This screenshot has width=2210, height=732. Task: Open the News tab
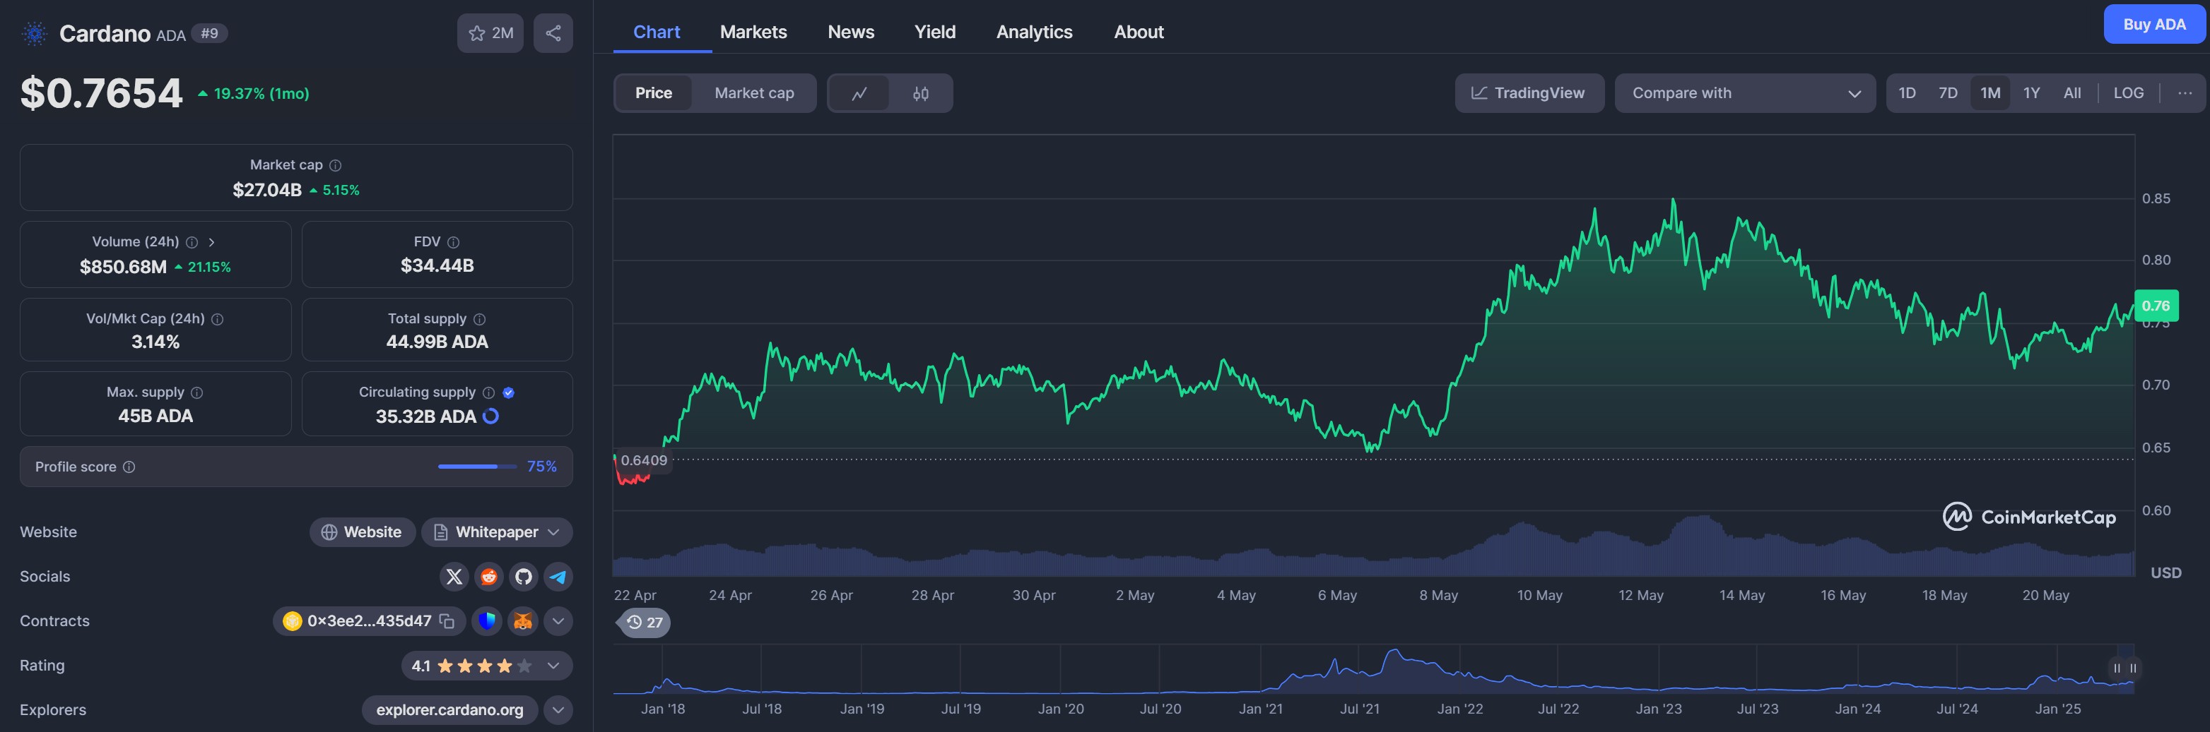pyautogui.click(x=851, y=32)
